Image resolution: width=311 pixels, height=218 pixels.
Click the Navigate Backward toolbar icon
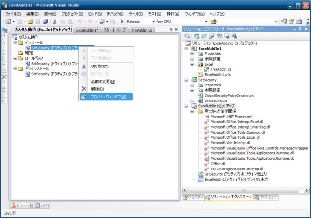102,21
